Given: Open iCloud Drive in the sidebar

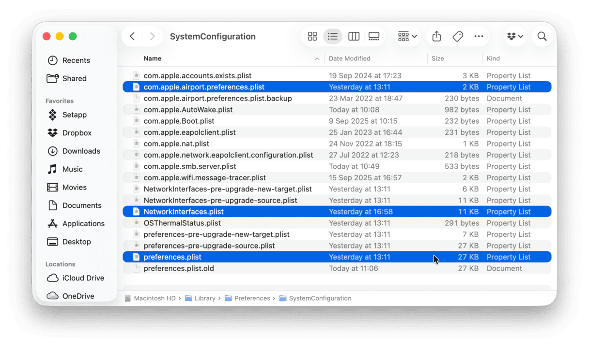Looking at the screenshot, I should [76, 278].
